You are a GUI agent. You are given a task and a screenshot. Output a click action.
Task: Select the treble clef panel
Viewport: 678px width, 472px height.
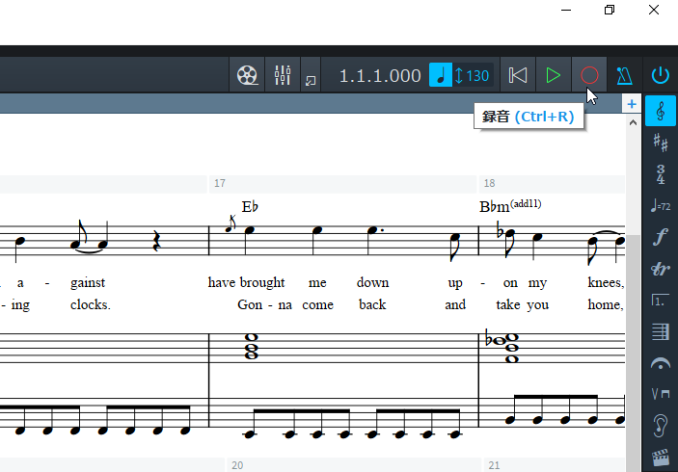coord(661,111)
